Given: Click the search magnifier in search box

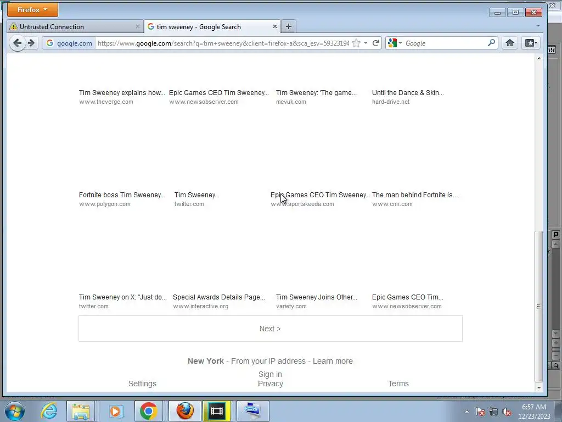Looking at the screenshot, I should [x=491, y=43].
